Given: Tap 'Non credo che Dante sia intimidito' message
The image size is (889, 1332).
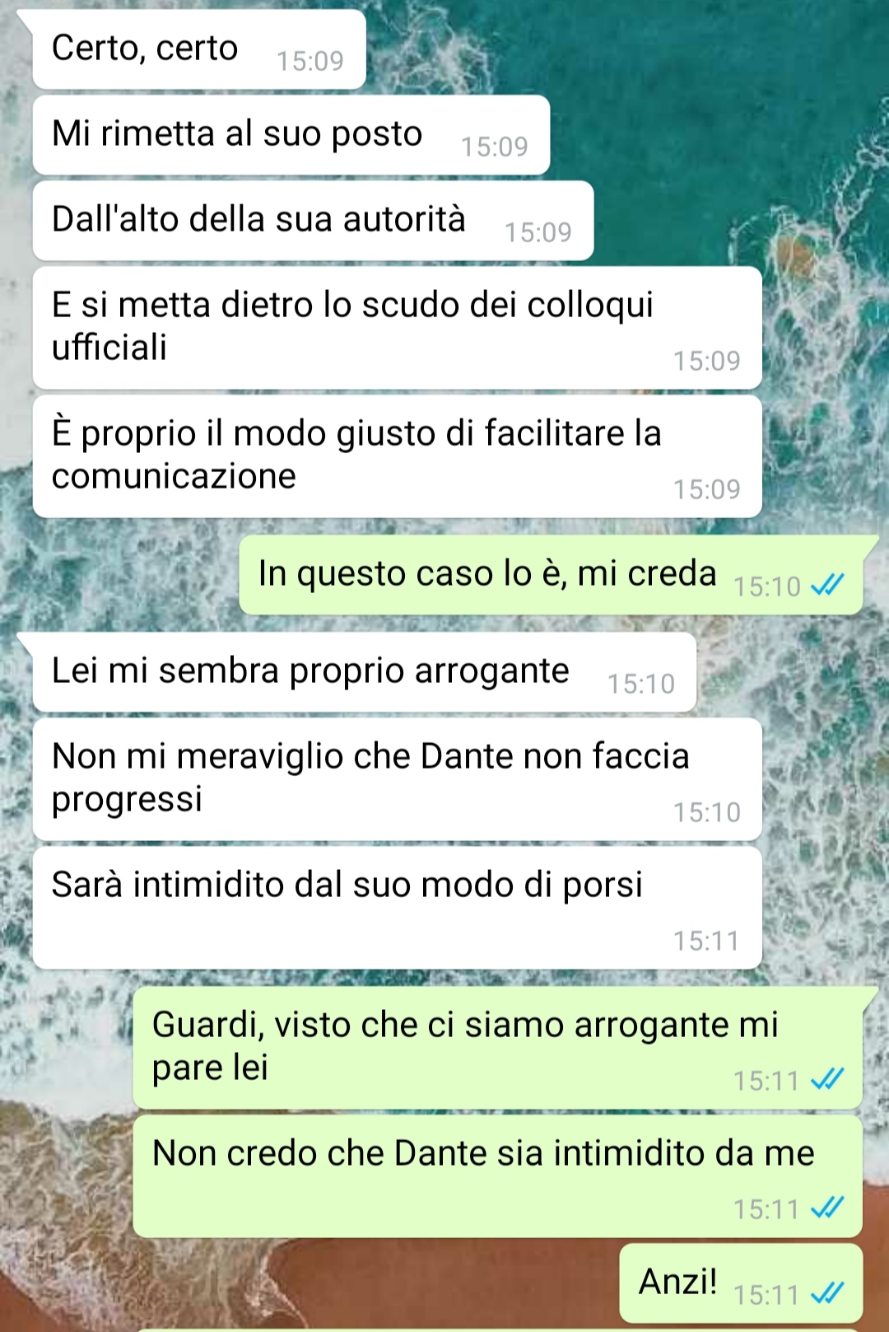Looking at the screenshot, I should point(498,1176).
